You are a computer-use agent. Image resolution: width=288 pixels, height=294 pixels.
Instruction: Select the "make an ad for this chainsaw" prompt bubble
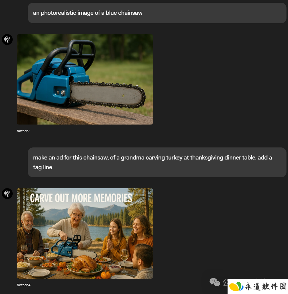157,162
